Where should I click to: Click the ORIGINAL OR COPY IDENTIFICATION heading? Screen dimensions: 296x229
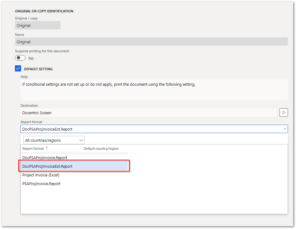coord(44,11)
